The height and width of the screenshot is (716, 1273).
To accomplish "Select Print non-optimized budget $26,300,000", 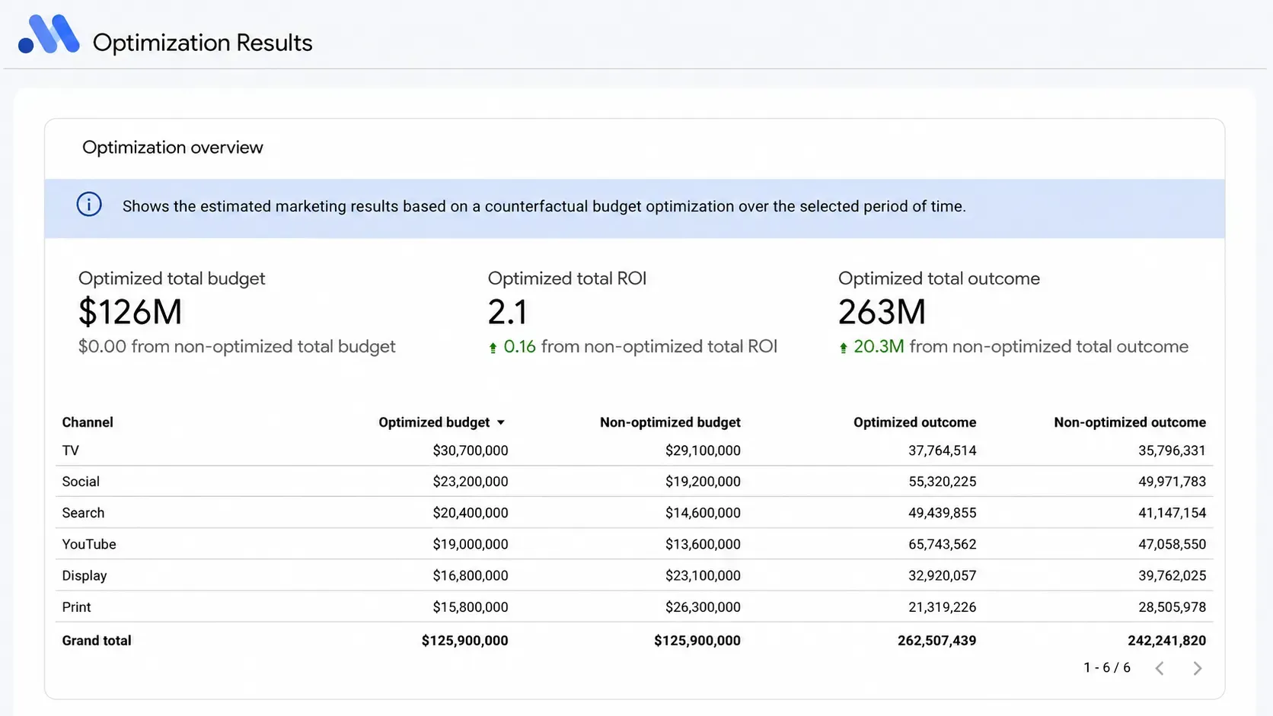I will click(703, 607).
